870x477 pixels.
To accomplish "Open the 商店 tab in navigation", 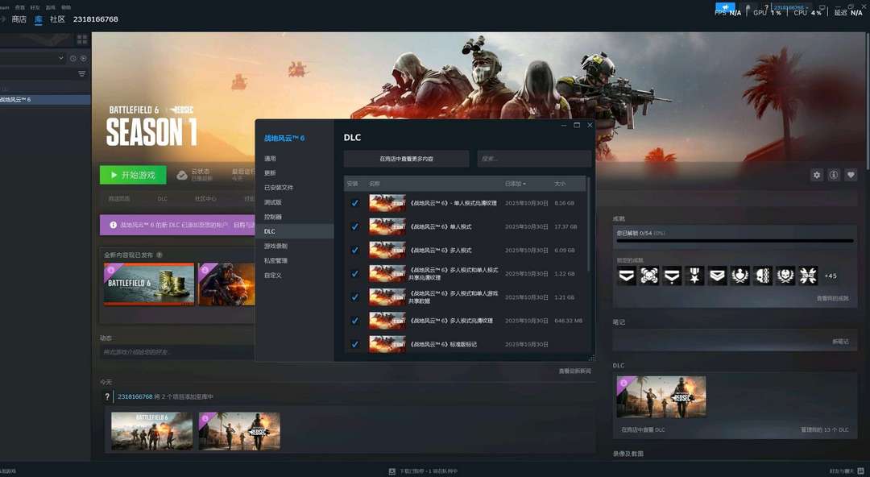I will coord(19,19).
